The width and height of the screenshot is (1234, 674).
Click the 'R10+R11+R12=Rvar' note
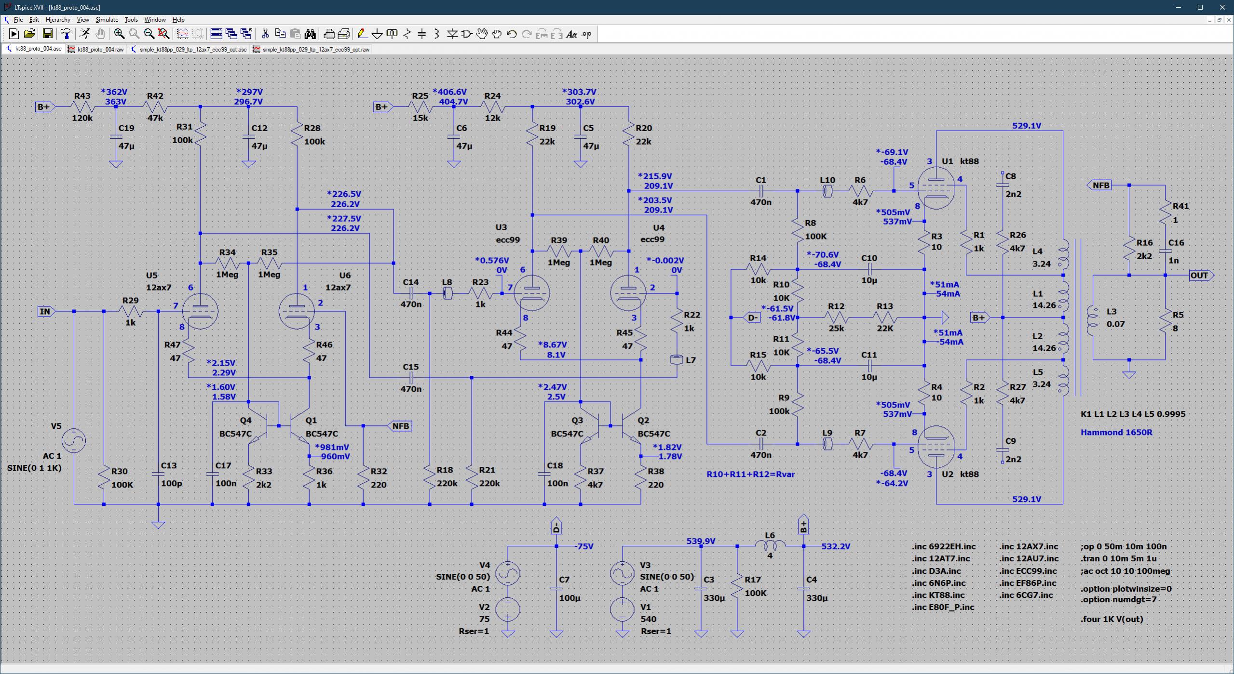point(750,474)
